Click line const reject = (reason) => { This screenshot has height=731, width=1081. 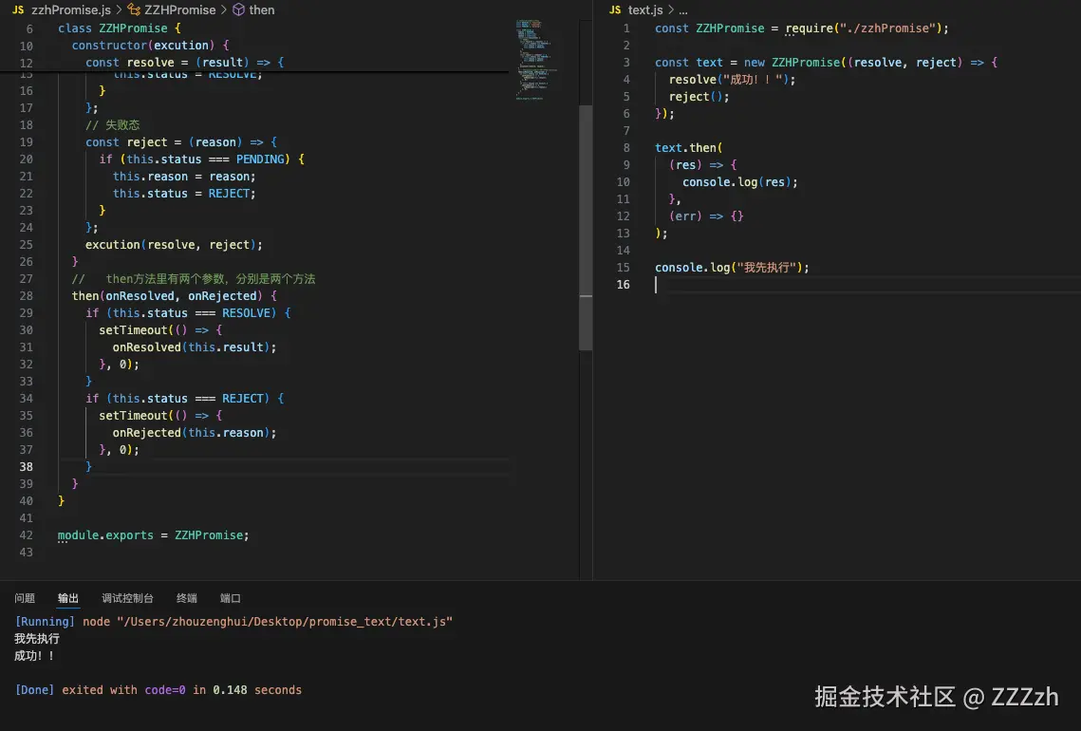tap(181, 142)
